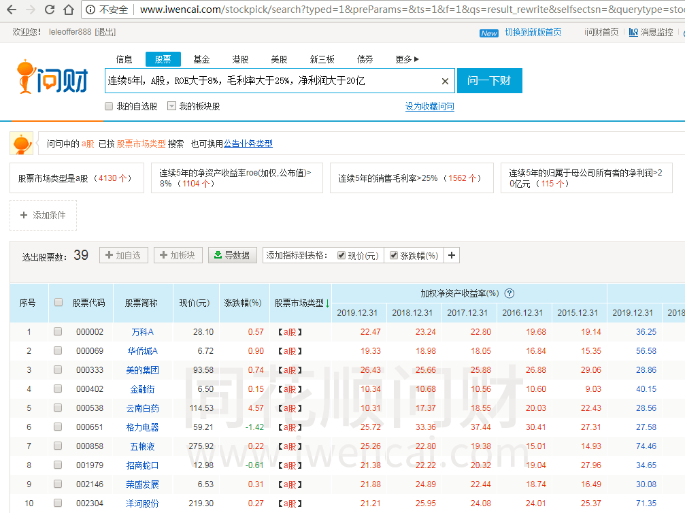Check the row for 格力电器

[58, 427]
